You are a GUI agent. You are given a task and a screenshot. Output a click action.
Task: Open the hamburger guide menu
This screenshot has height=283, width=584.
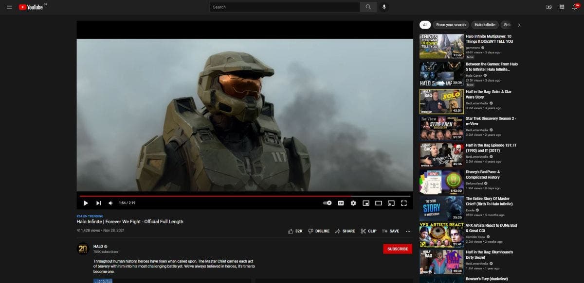[9, 7]
